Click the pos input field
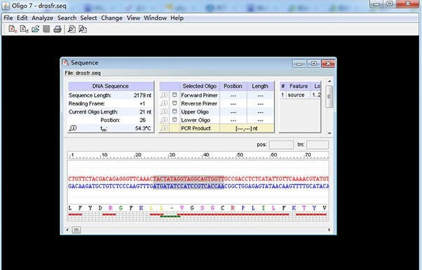 tap(281, 145)
